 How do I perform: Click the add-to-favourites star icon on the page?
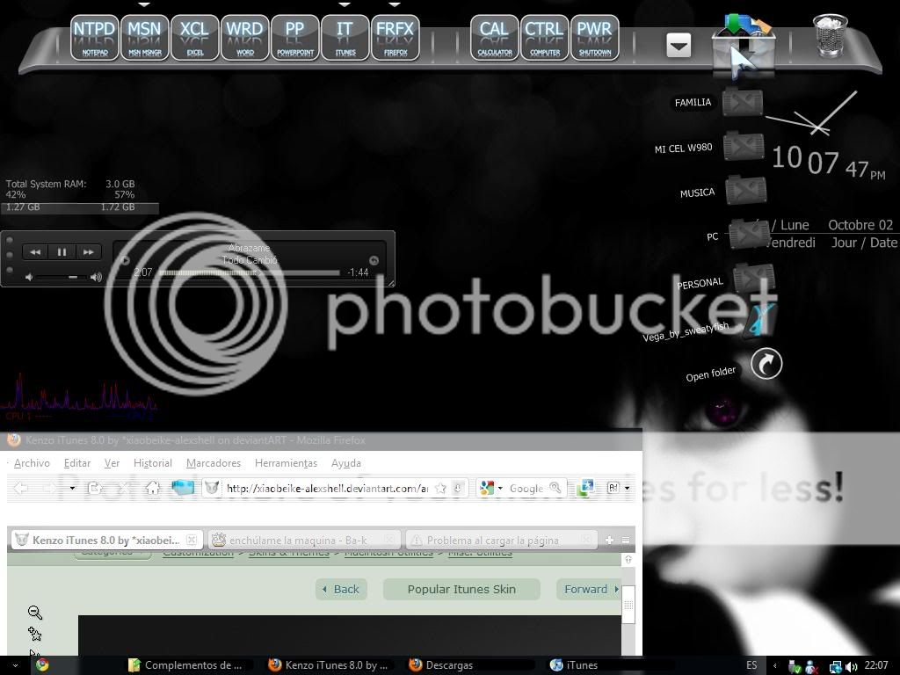pos(35,635)
